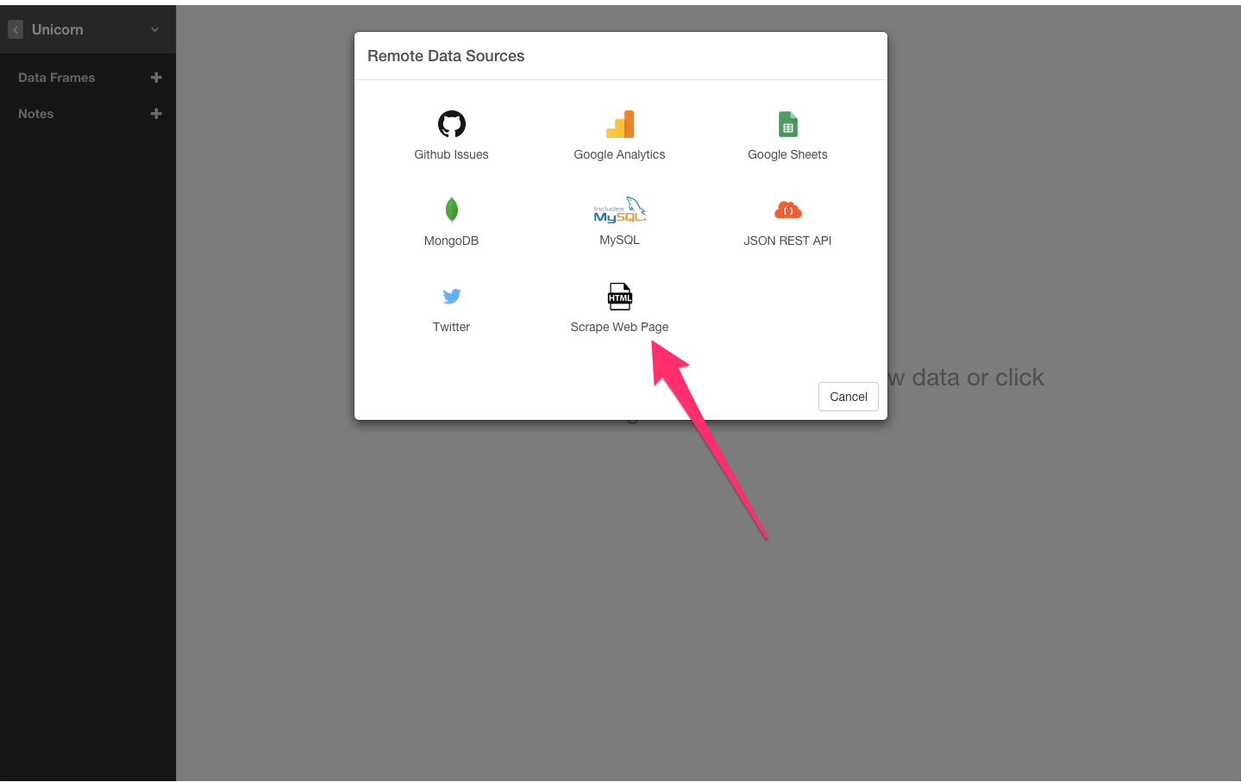
Task: Select the Github Issues octocat icon
Action: tap(451, 124)
